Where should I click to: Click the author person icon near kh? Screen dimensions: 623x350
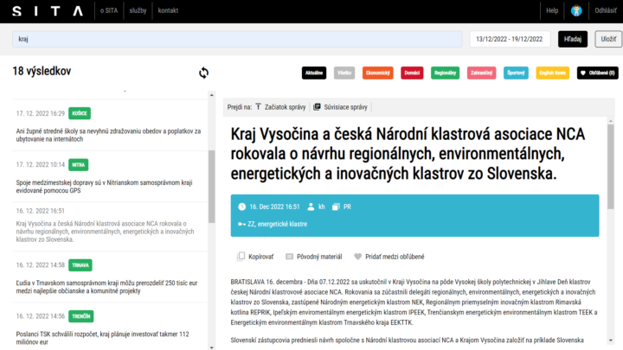coord(311,207)
